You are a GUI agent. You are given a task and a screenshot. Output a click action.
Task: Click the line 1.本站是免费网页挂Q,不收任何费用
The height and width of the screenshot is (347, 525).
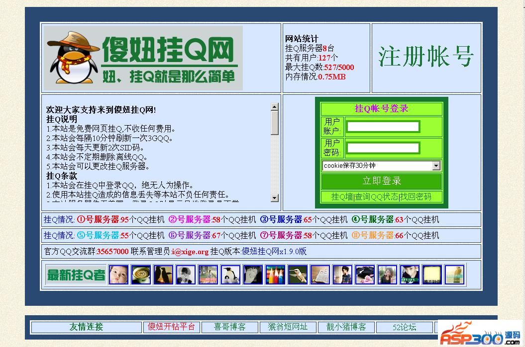click(x=111, y=129)
